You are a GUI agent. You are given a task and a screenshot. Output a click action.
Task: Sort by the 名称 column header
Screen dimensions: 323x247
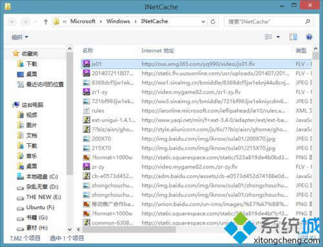tap(88, 50)
